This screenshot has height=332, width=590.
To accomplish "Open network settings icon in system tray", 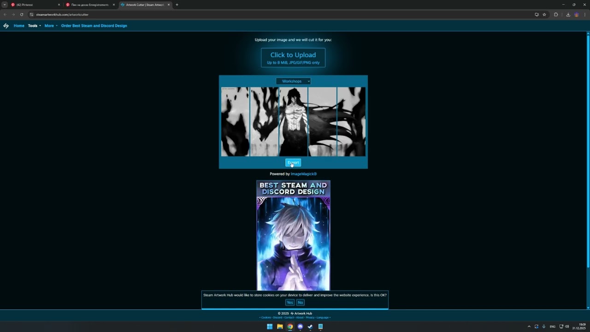I will point(561,326).
